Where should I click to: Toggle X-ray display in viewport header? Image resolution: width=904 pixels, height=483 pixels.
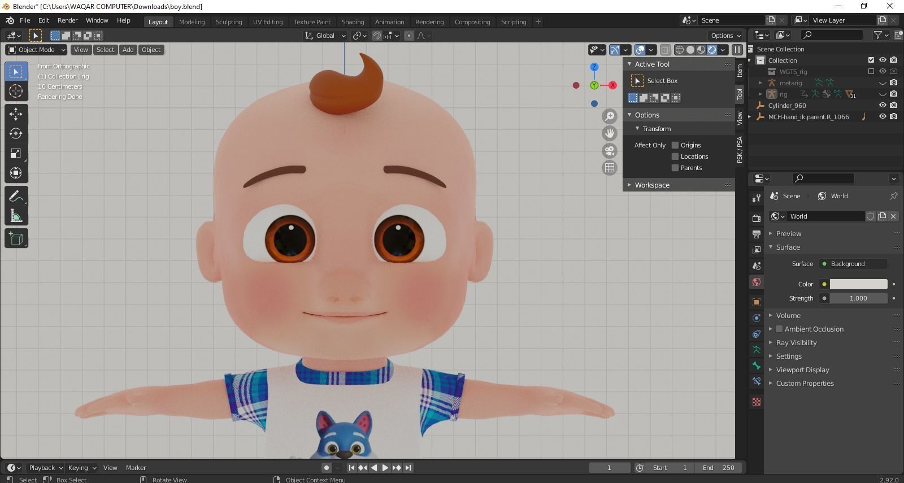tap(666, 50)
